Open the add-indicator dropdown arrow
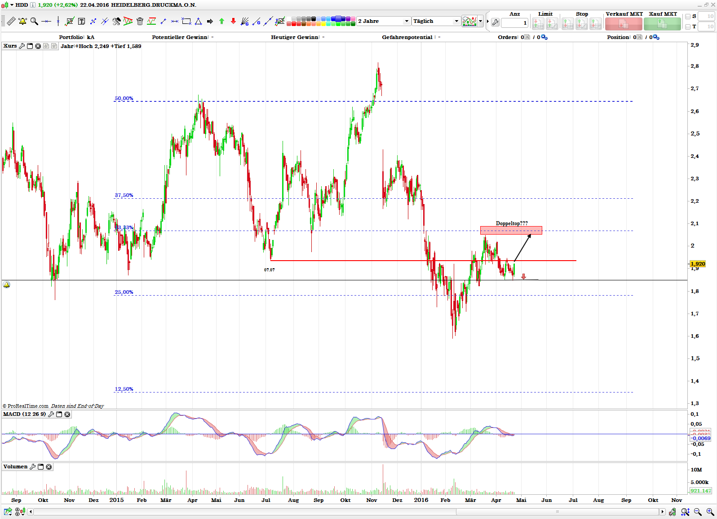 pyautogui.click(x=481, y=21)
